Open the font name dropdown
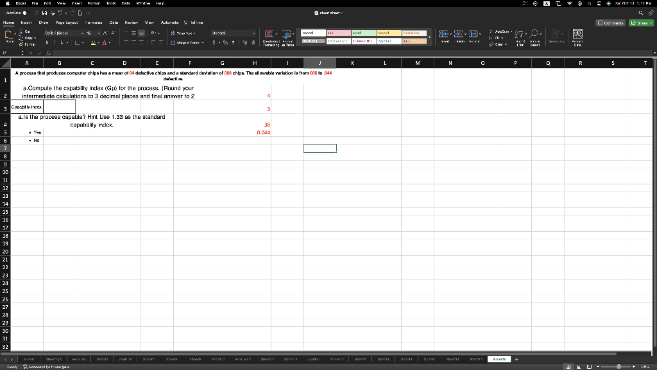 (82, 33)
